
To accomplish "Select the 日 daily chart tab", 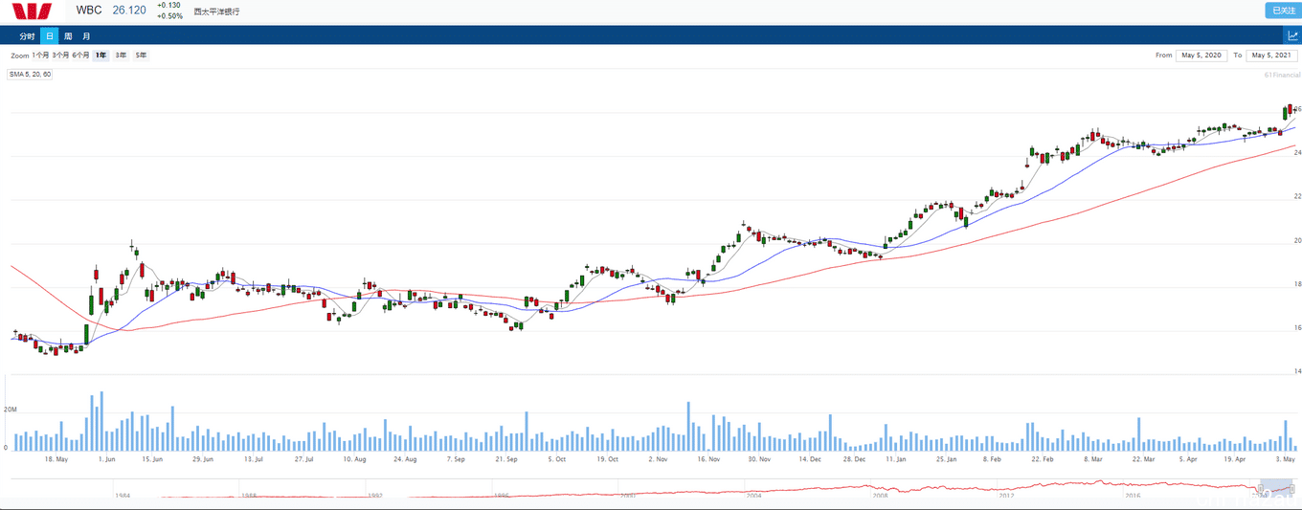I will coord(49,36).
